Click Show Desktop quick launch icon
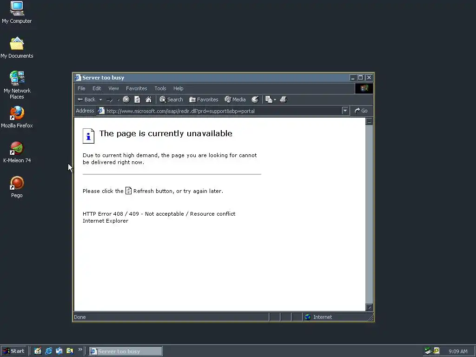The width and height of the screenshot is (476, 357). [x=38, y=351]
